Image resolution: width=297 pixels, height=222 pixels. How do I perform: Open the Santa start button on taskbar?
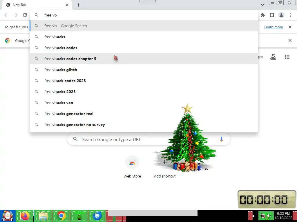(x=8, y=216)
